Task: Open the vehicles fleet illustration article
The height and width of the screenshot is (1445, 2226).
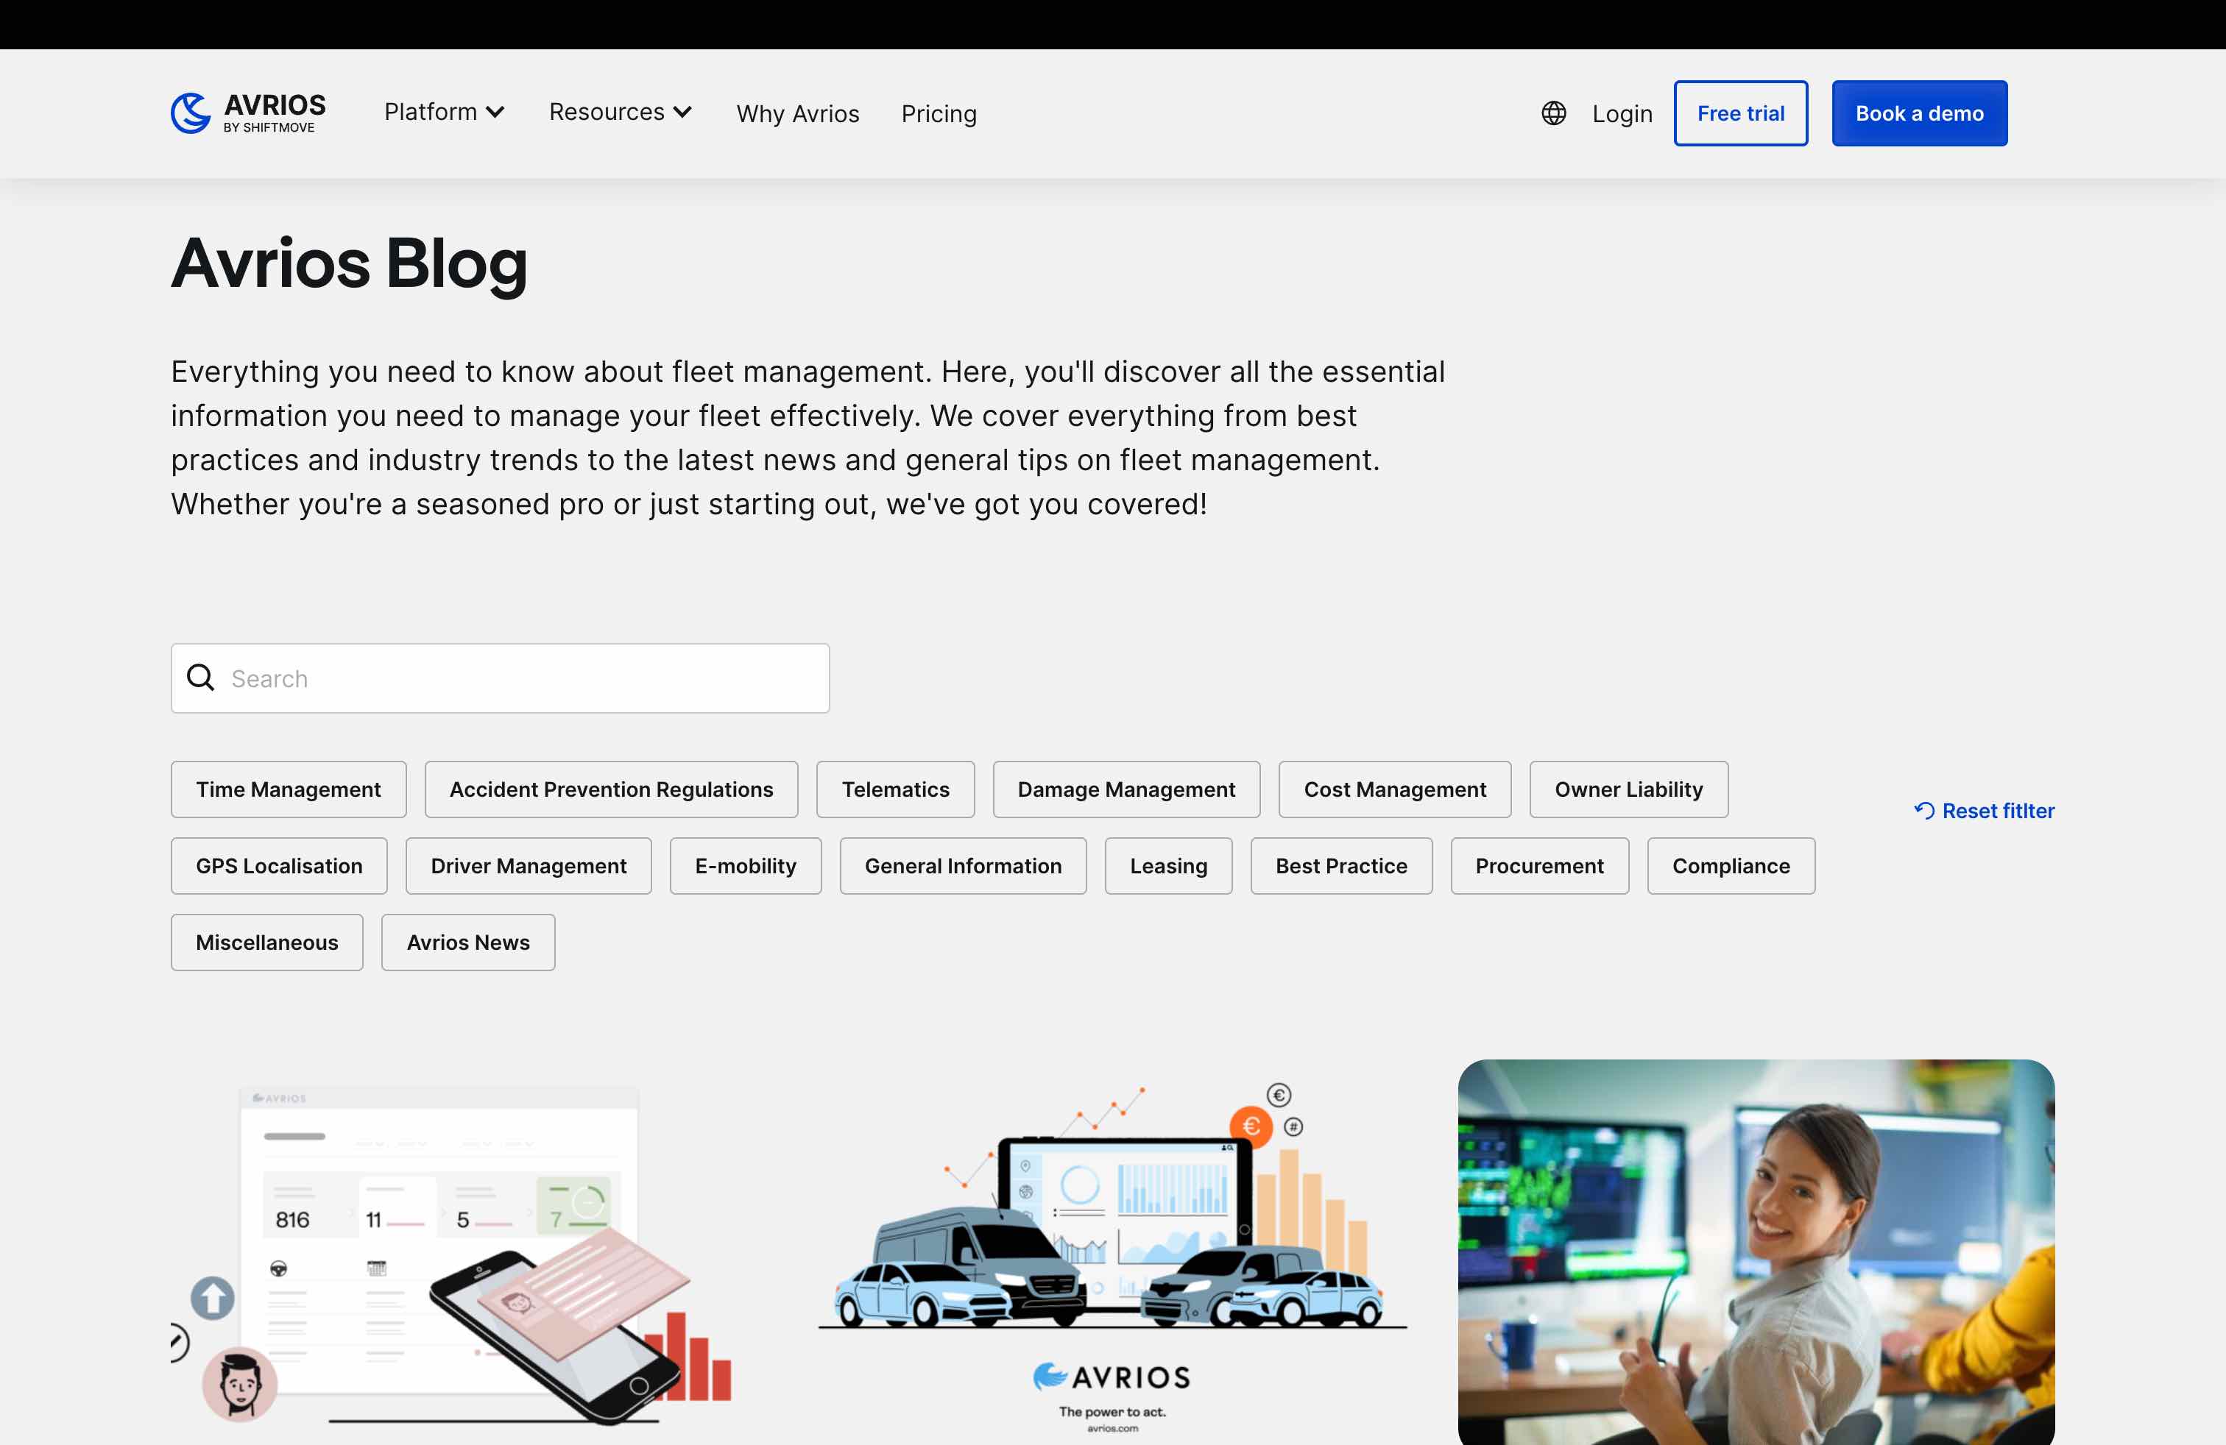Action: pos(1112,1251)
